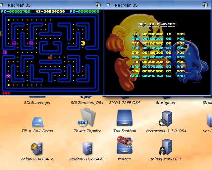
Task: Open the ZeldaOLB-OS4-US icon with Link face
Action: [x=37, y=149]
